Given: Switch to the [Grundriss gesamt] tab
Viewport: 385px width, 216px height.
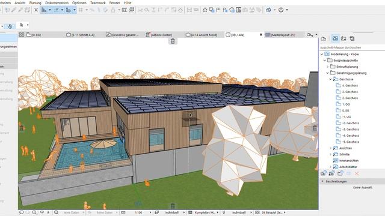Looking at the screenshot, I should pyautogui.click(x=123, y=35).
